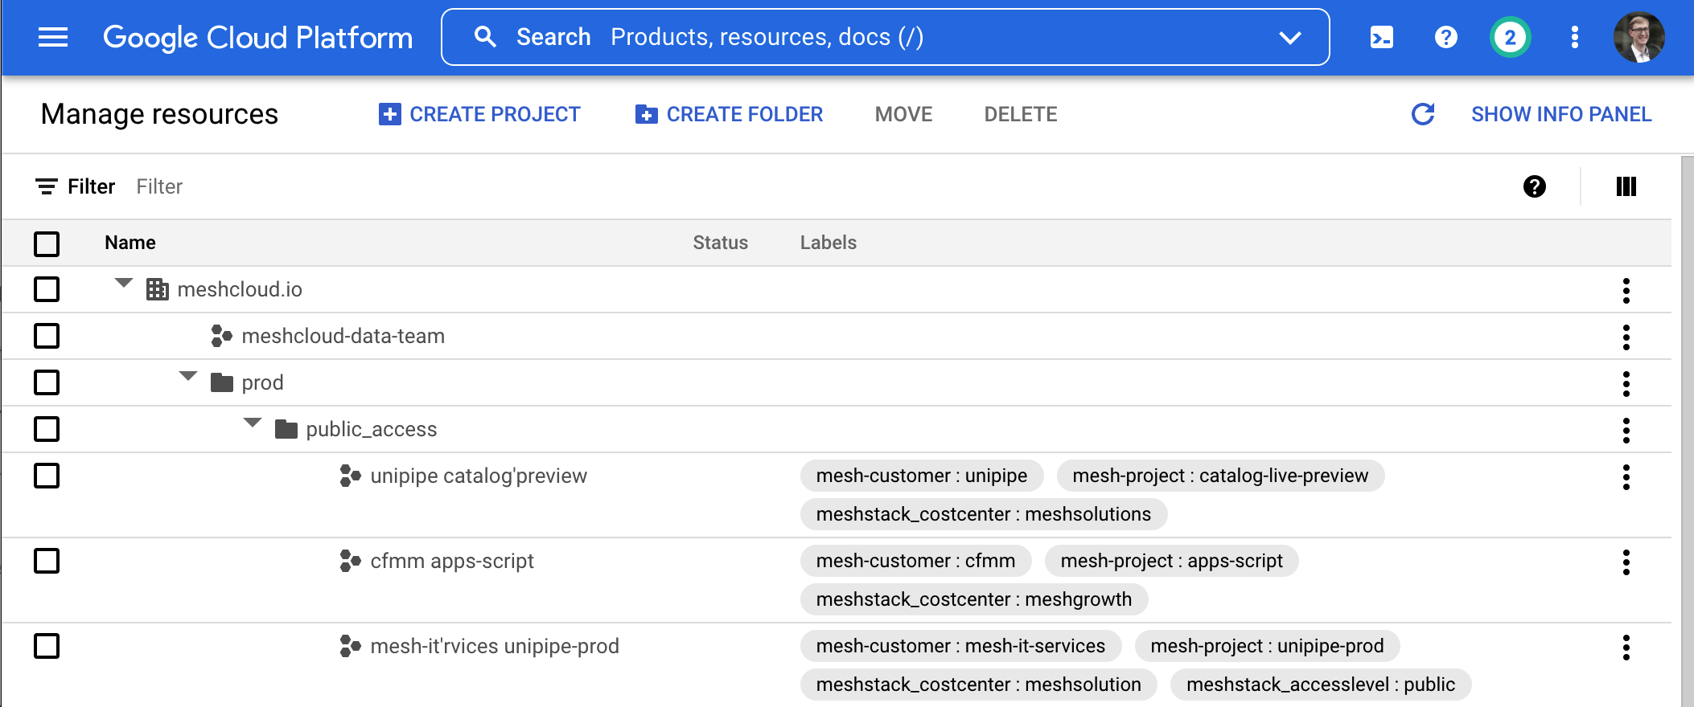Click the meshcloud.io organization icon
The height and width of the screenshot is (707, 1694).
coord(158,289)
